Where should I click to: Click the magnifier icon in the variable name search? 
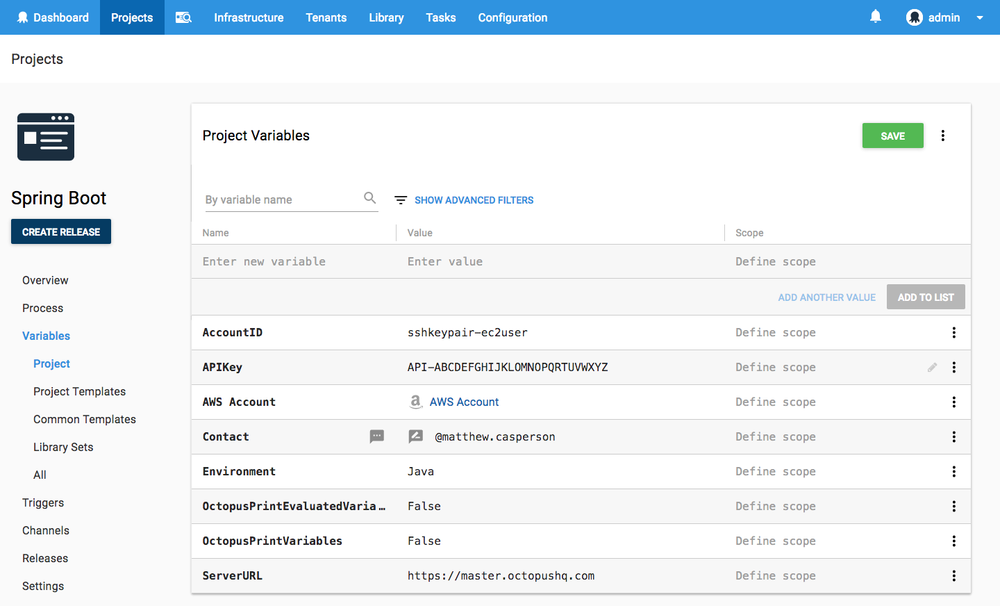tap(370, 198)
